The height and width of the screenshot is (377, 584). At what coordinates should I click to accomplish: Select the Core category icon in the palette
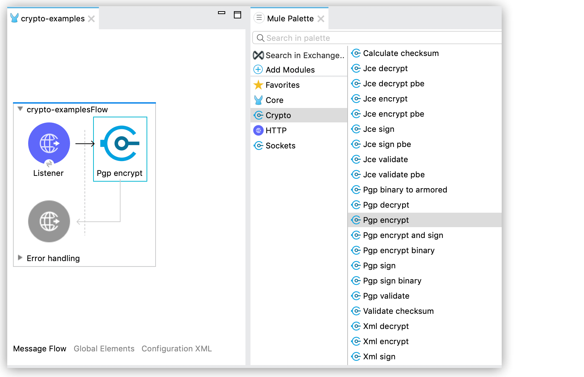point(258,100)
